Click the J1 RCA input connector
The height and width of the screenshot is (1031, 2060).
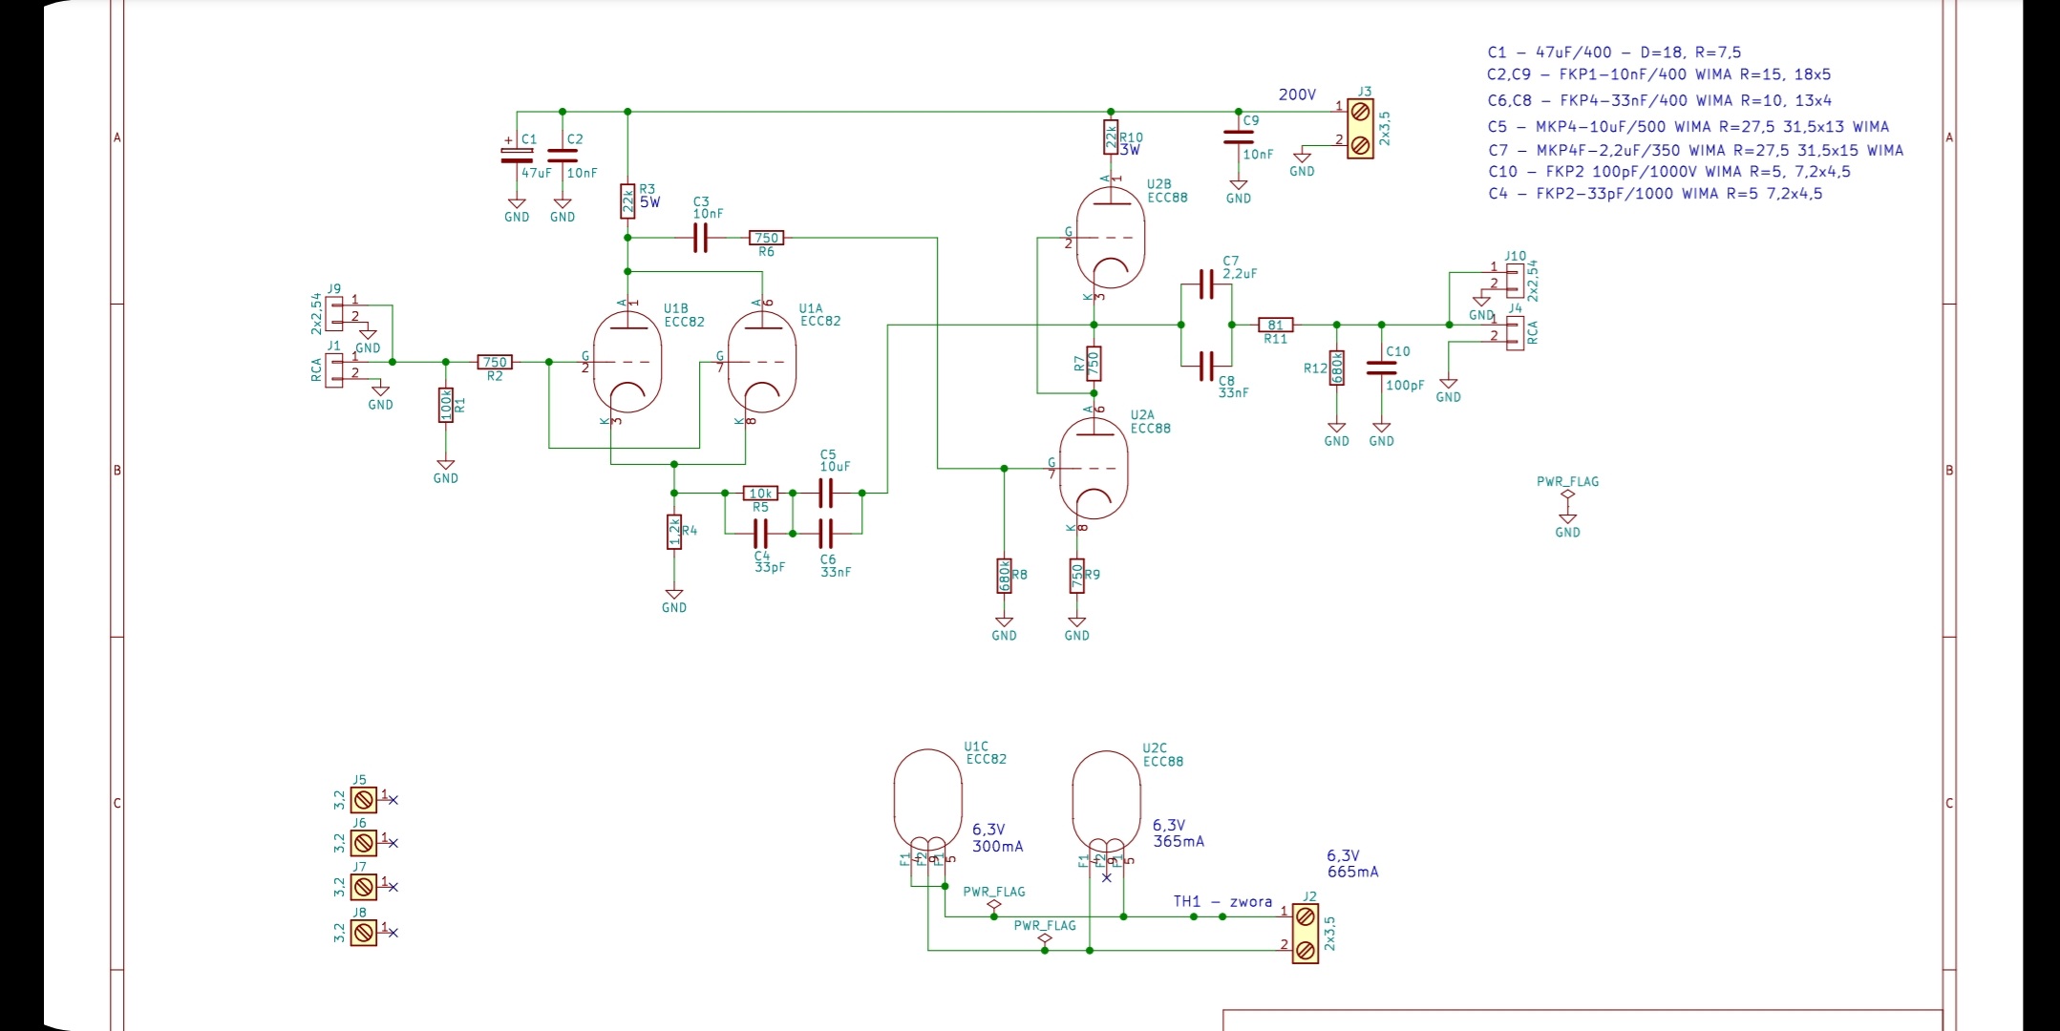click(334, 370)
